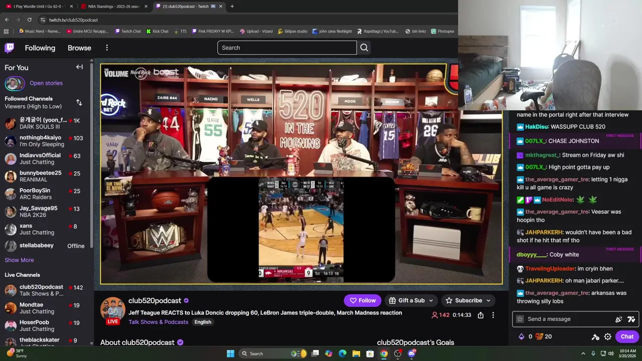Image resolution: width=642 pixels, height=361 pixels.
Task: Open Windows Start menu
Action: tap(230, 353)
